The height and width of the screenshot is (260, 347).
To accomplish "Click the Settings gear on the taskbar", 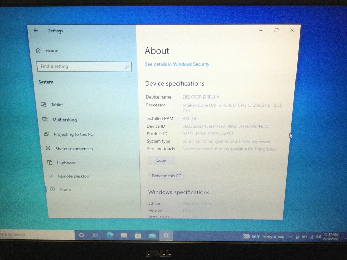I will click(x=166, y=236).
